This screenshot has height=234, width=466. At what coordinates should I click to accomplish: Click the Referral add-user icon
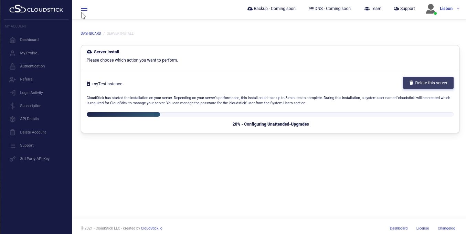tap(13, 79)
